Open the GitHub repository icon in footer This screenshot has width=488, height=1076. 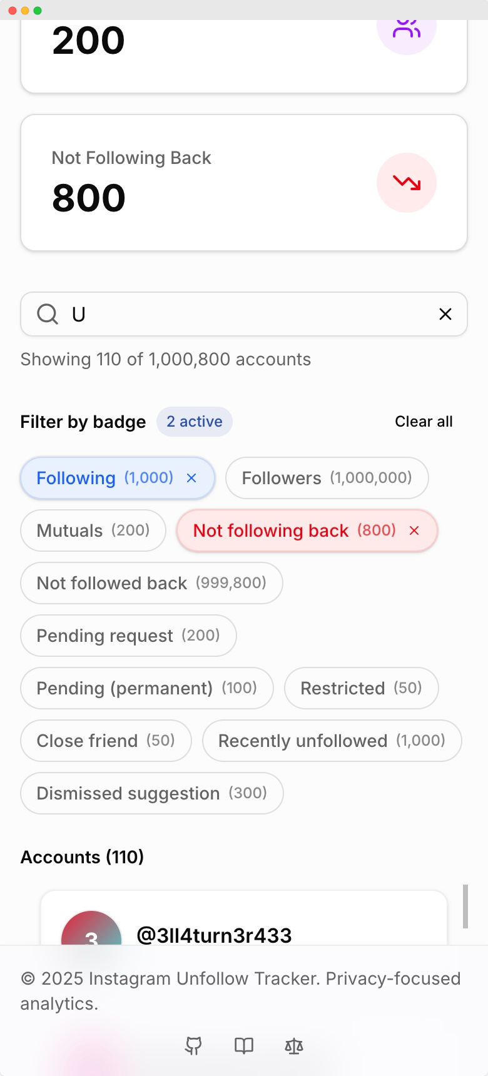coord(194,1045)
